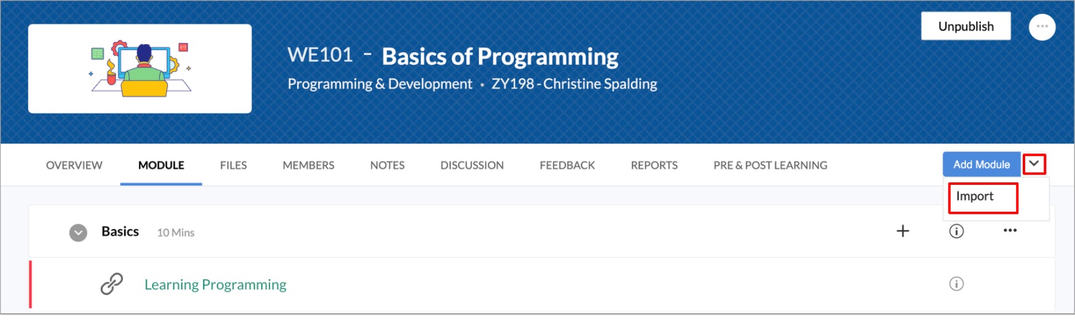Open the Pre & Post Learning tab
Viewport: 1075px width, 323px height.
(770, 165)
